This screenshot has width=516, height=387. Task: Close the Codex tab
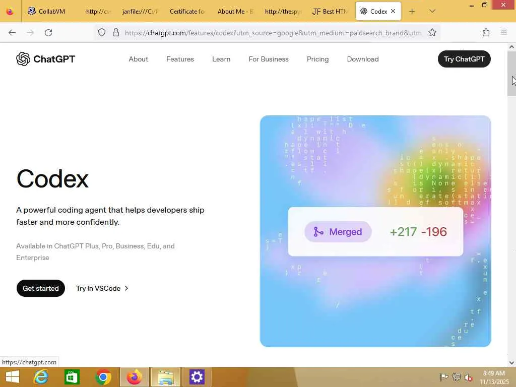click(393, 11)
